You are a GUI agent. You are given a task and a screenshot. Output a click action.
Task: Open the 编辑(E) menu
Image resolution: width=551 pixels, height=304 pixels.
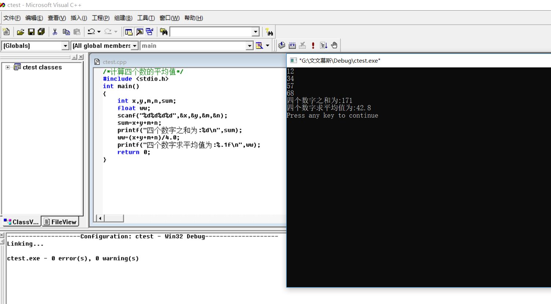34,18
